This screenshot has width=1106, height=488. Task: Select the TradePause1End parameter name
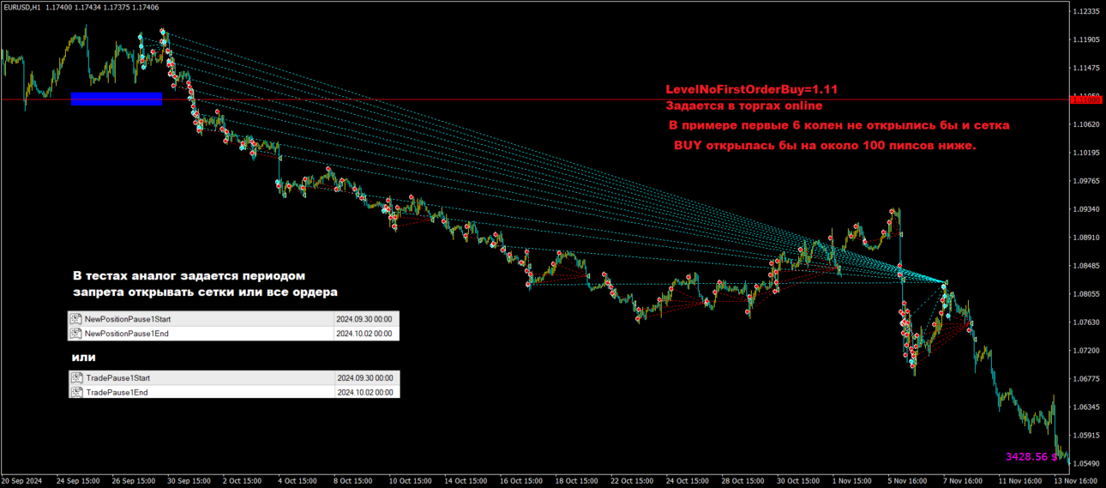pos(117,392)
